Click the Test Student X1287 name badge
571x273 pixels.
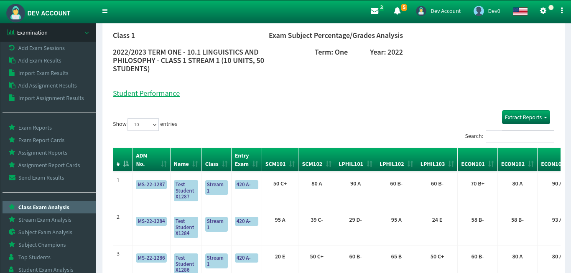click(186, 191)
